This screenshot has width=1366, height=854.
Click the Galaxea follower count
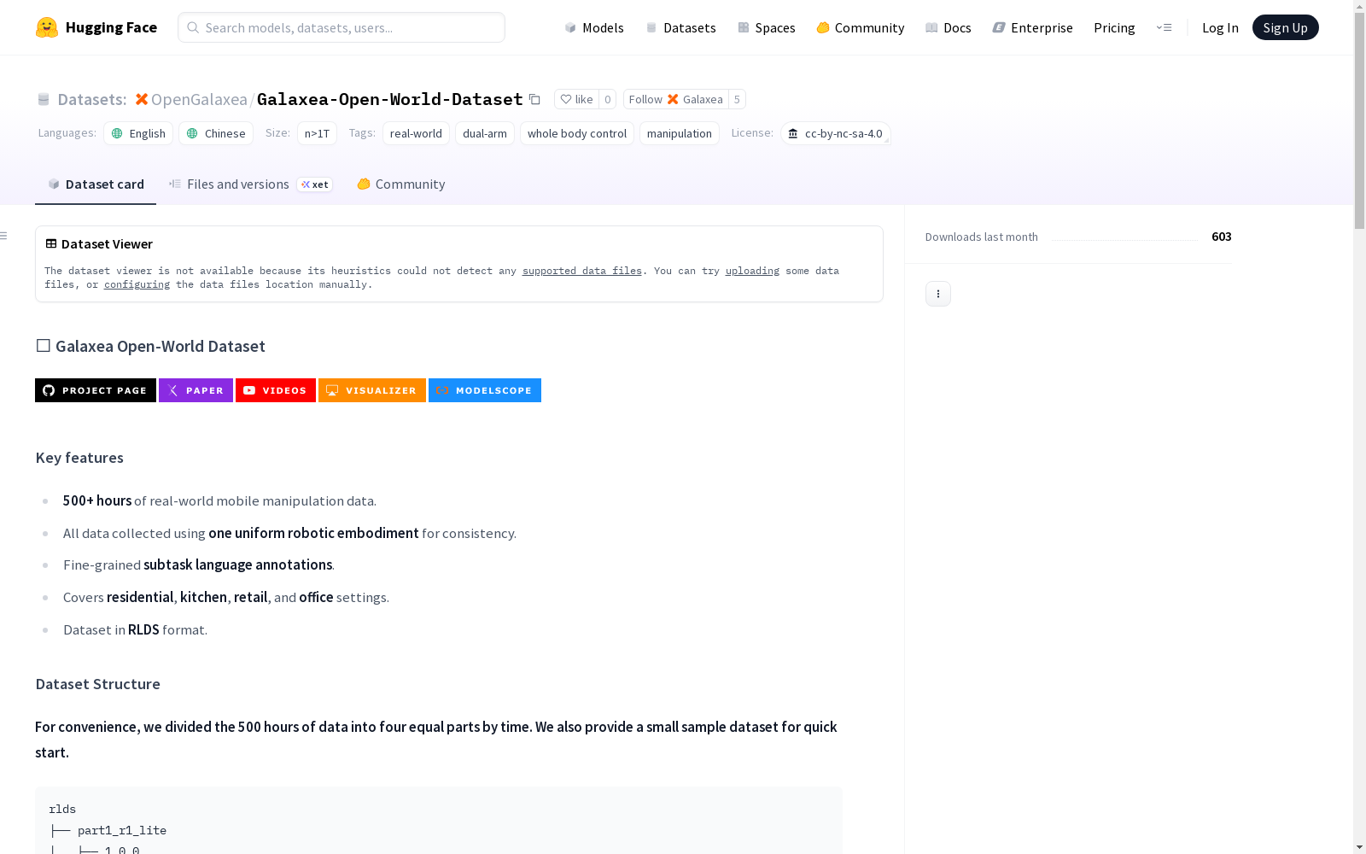pos(737,99)
